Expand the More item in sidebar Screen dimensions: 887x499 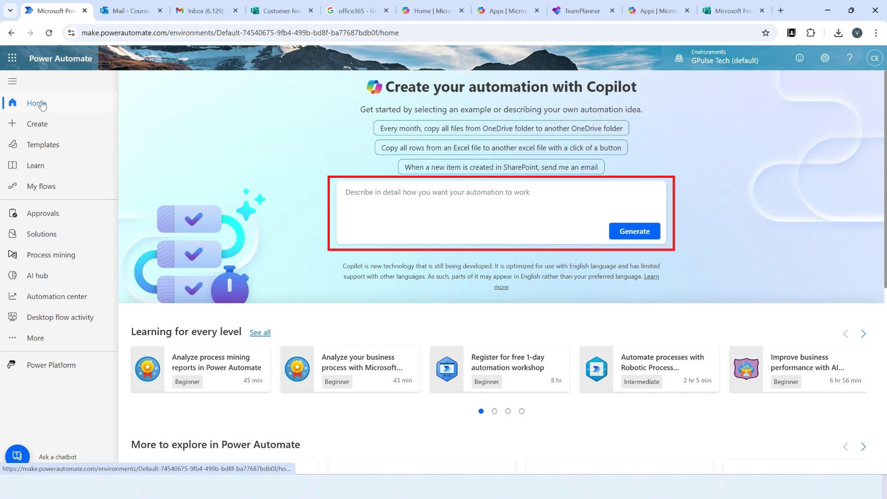35,338
